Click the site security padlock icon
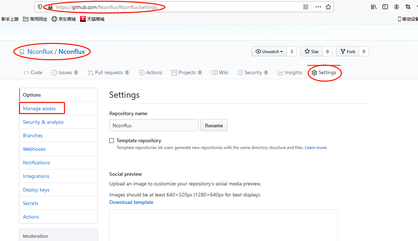The height and width of the screenshot is (241, 418). pos(50,7)
